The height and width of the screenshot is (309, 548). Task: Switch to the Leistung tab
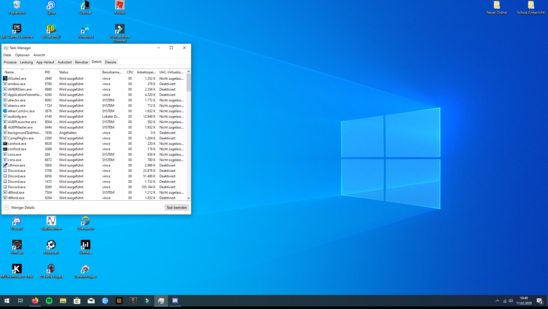26,62
